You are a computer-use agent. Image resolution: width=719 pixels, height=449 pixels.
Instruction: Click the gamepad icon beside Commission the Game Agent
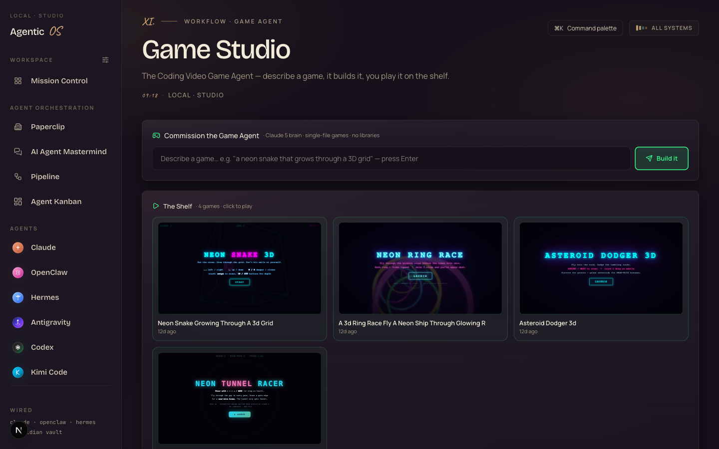pyautogui.click(x=156, y=136)
